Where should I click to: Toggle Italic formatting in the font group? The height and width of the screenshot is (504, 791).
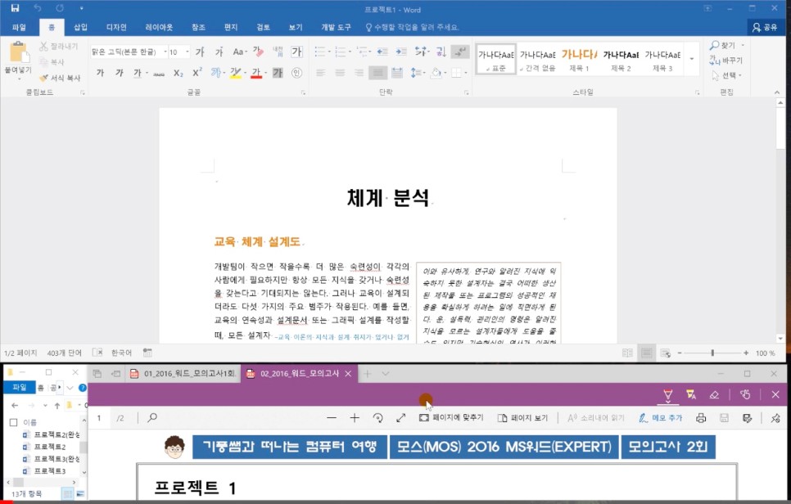(x=119, y=73)
